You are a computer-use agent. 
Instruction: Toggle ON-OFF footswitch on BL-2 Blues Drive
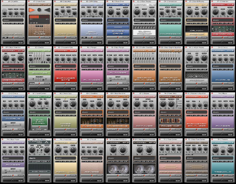[118, 42]
